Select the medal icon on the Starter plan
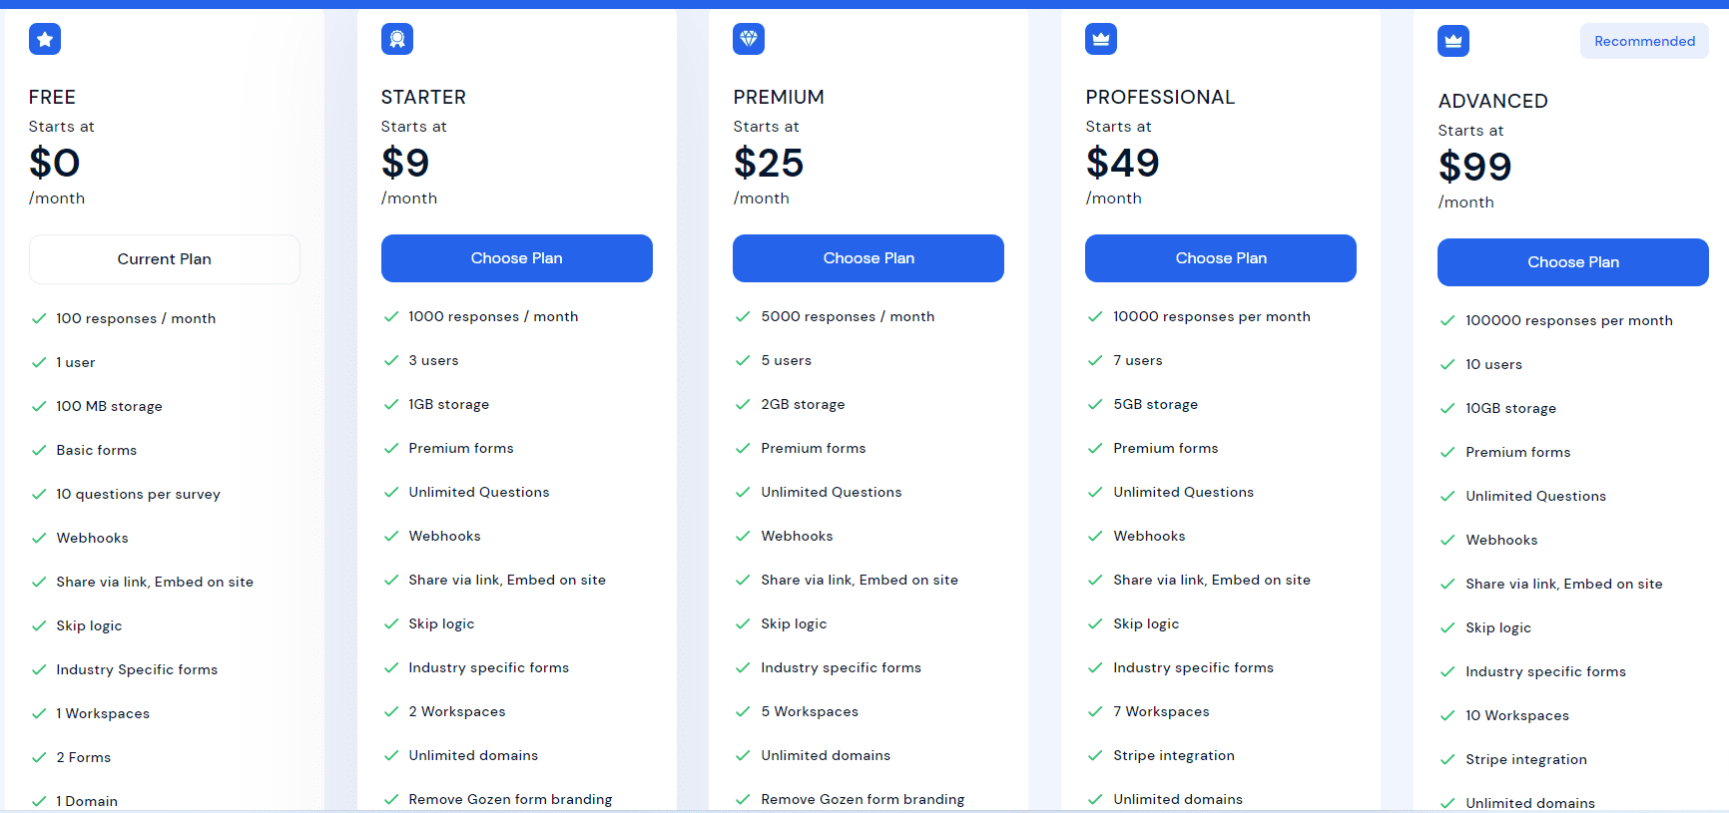This screenshot has height=813, width=1729. (396, 39)
